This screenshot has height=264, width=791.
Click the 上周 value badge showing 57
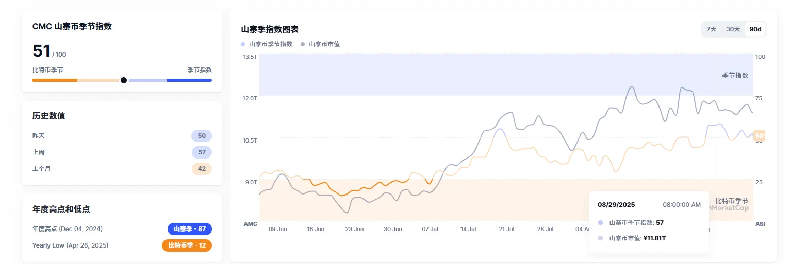pyautogui.click(x=202, y=152)
